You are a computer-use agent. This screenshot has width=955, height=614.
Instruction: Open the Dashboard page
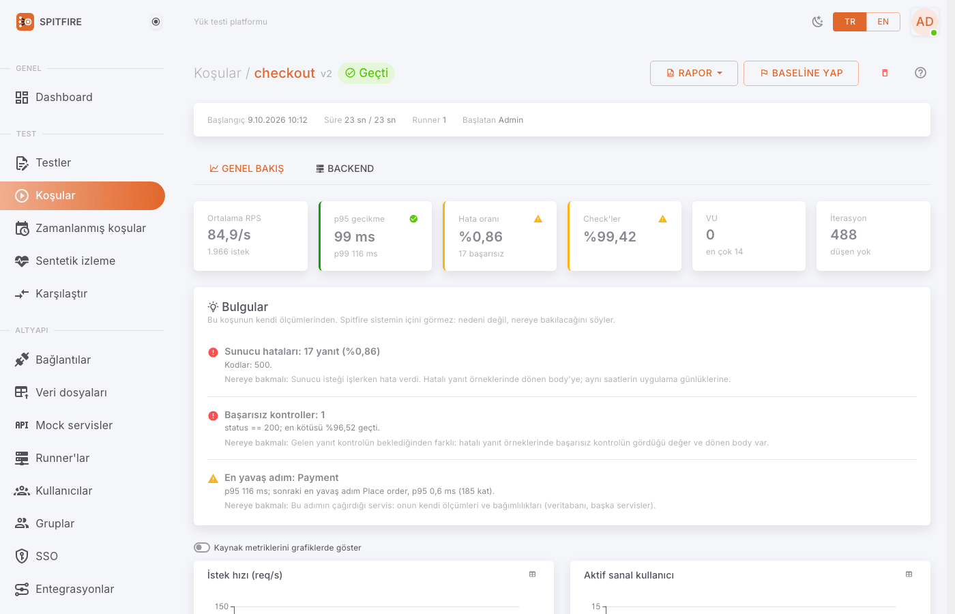[83, 97]
